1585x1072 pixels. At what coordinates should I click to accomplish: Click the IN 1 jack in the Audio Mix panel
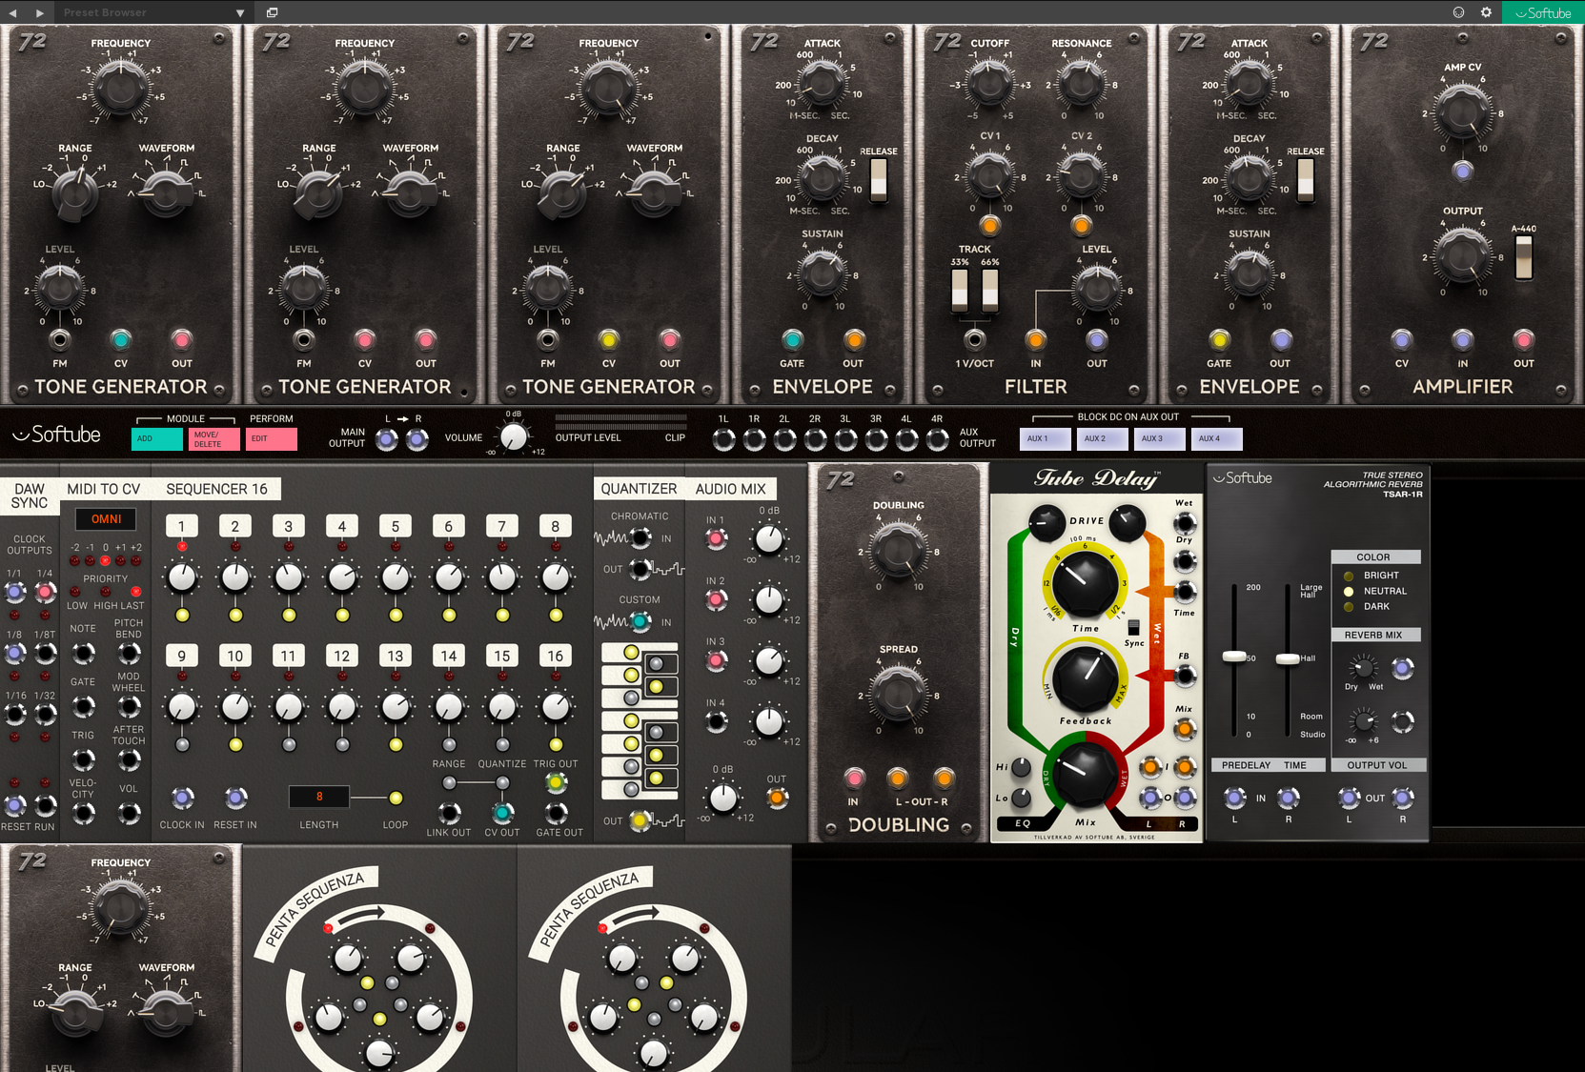click(x=716, y=538)
